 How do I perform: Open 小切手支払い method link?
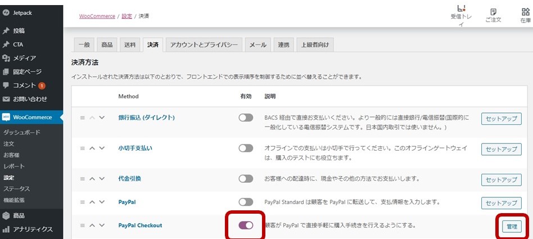135,148
